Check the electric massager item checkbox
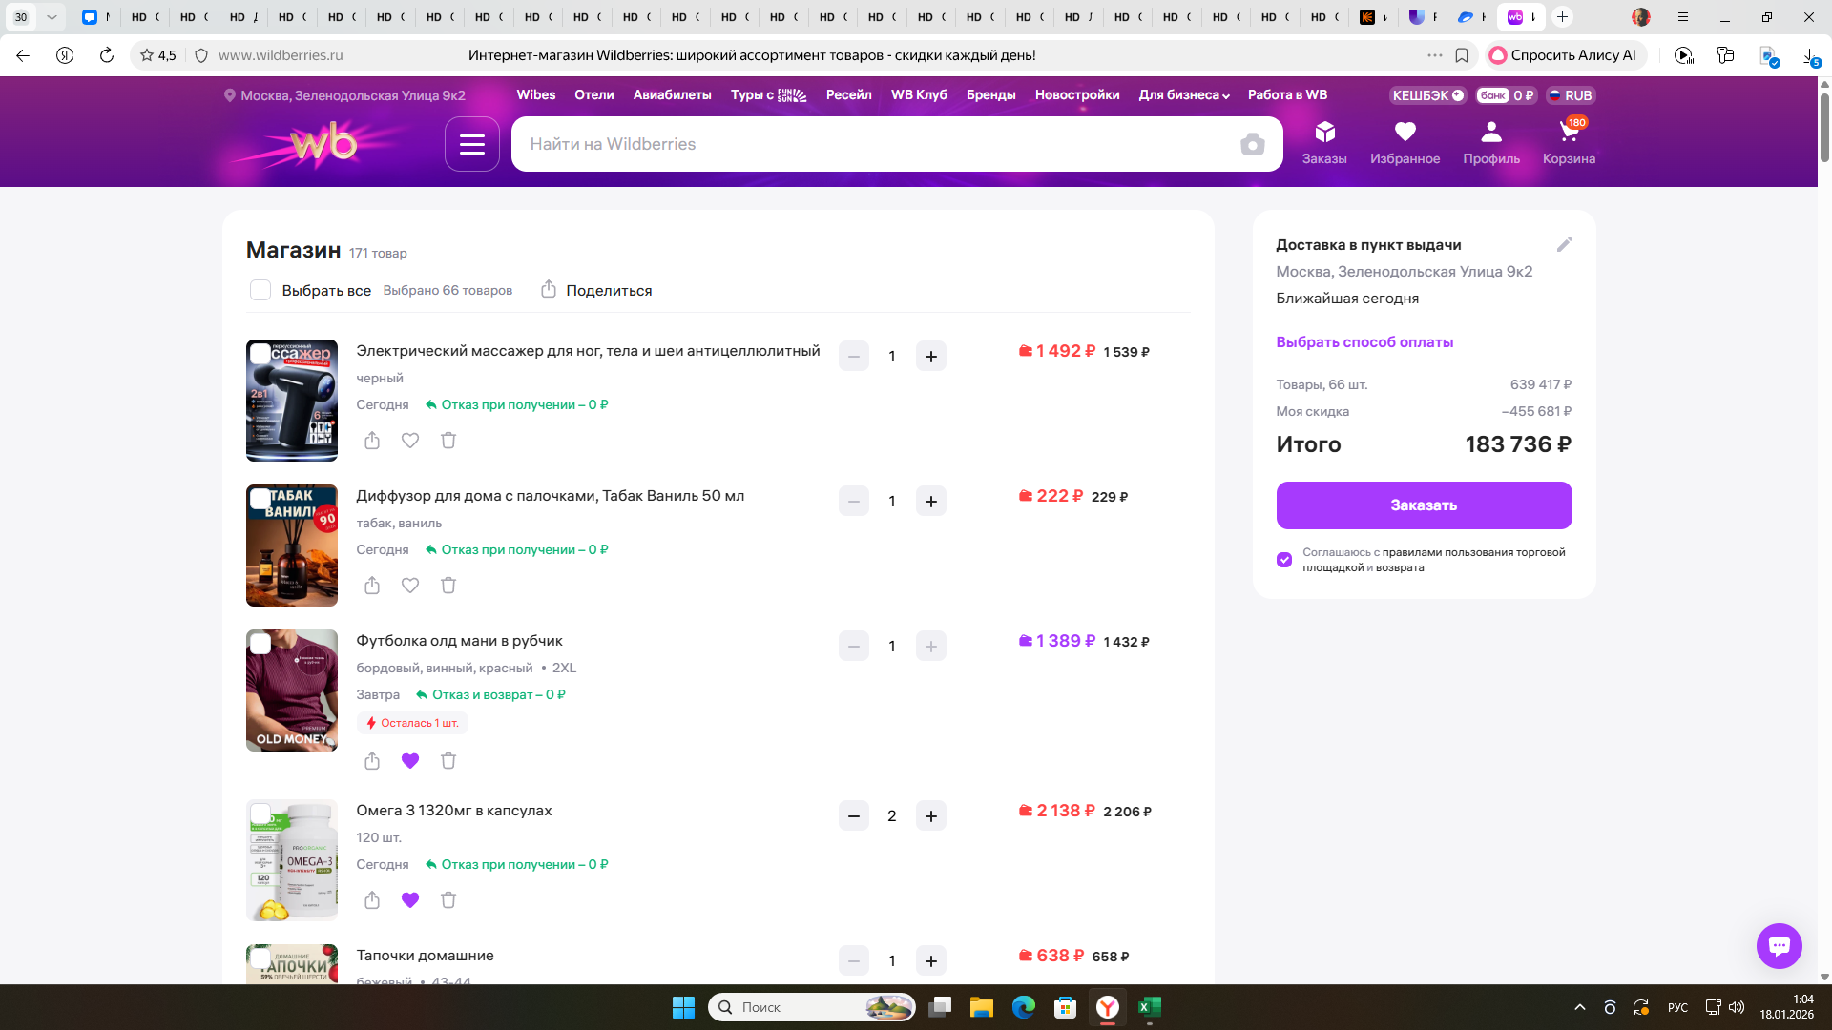 pos(260,354)
